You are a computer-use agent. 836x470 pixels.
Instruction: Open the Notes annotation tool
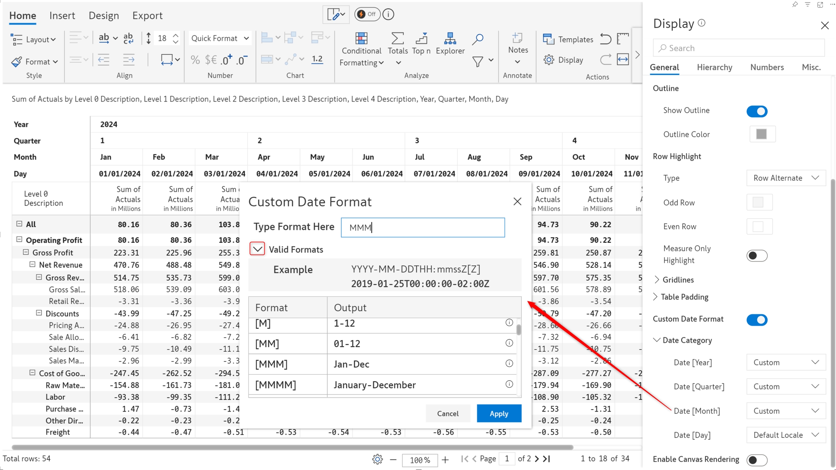pos(517,38)
